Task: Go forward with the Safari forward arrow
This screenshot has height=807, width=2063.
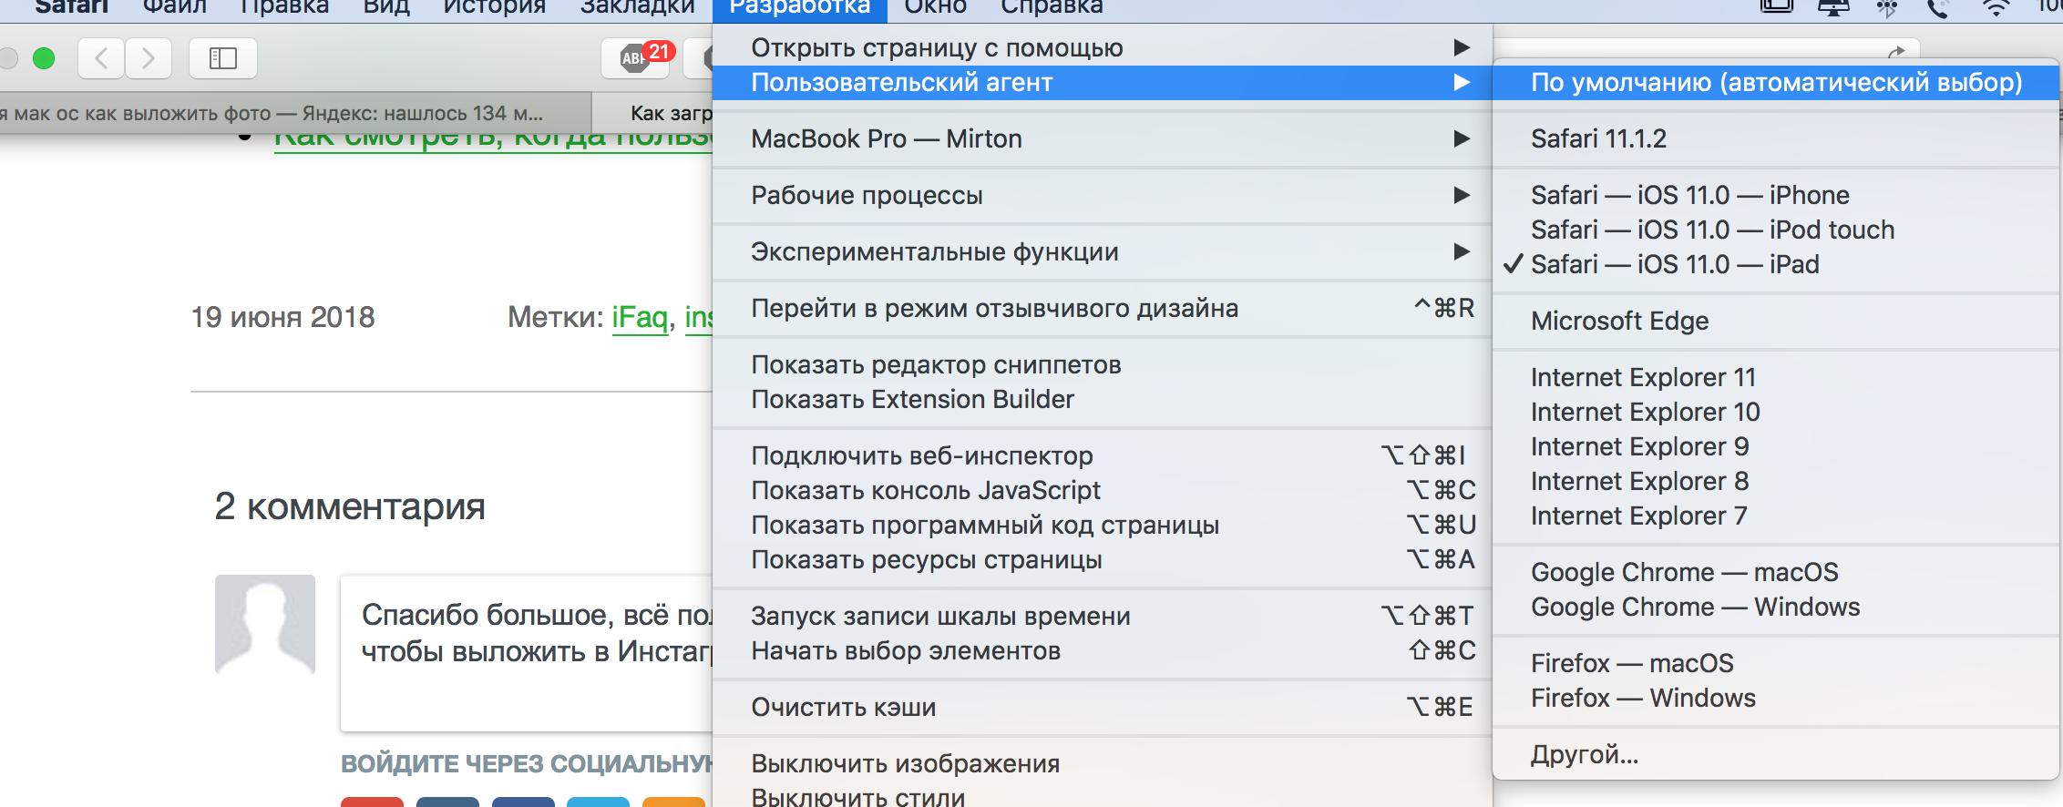Action: 148,59
